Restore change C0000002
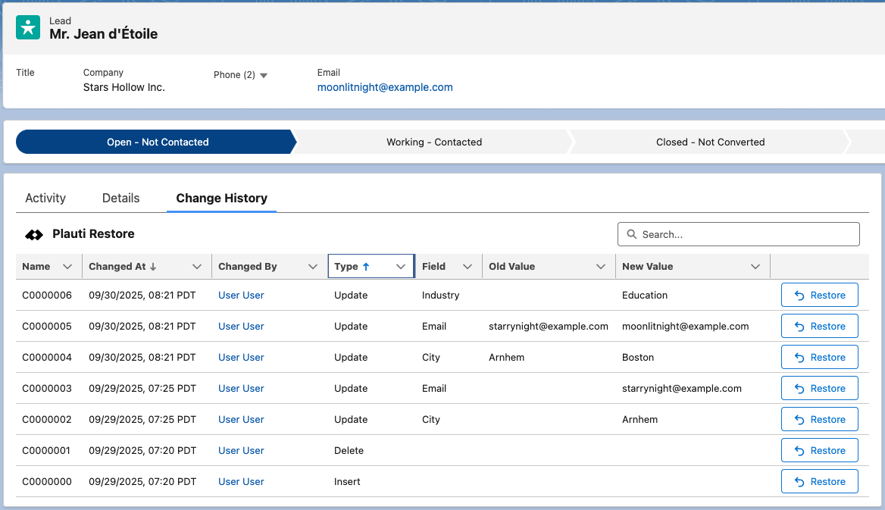 tap(820, 419)
